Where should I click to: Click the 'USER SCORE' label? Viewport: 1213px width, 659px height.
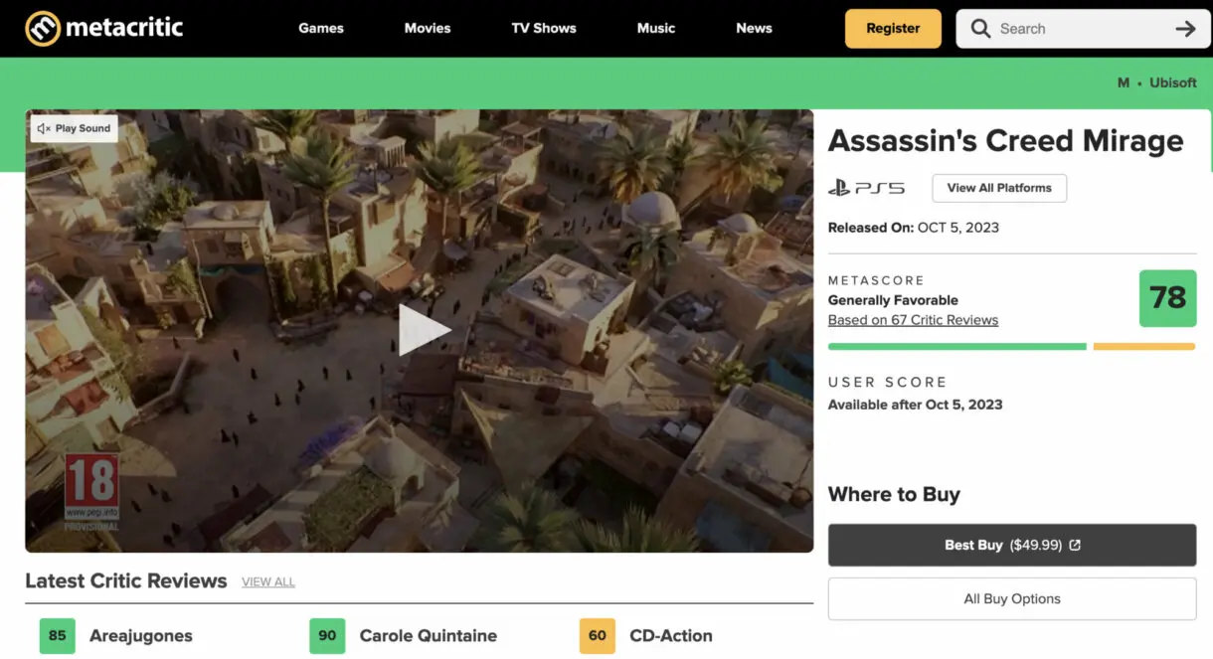(887, 383)
